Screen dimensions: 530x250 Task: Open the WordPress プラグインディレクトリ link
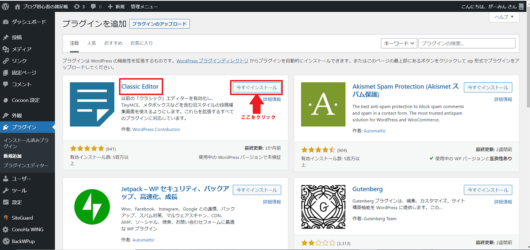coord(212,61)
